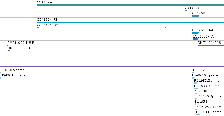Click the IP11933.3prime EST label

pos(207,81)
